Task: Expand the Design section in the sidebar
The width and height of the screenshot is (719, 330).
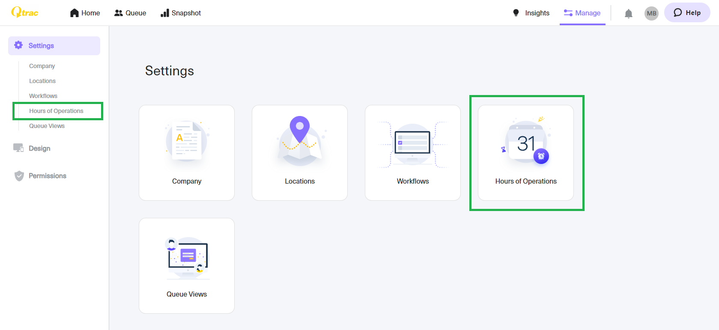Action: click(x=39, y=148)
